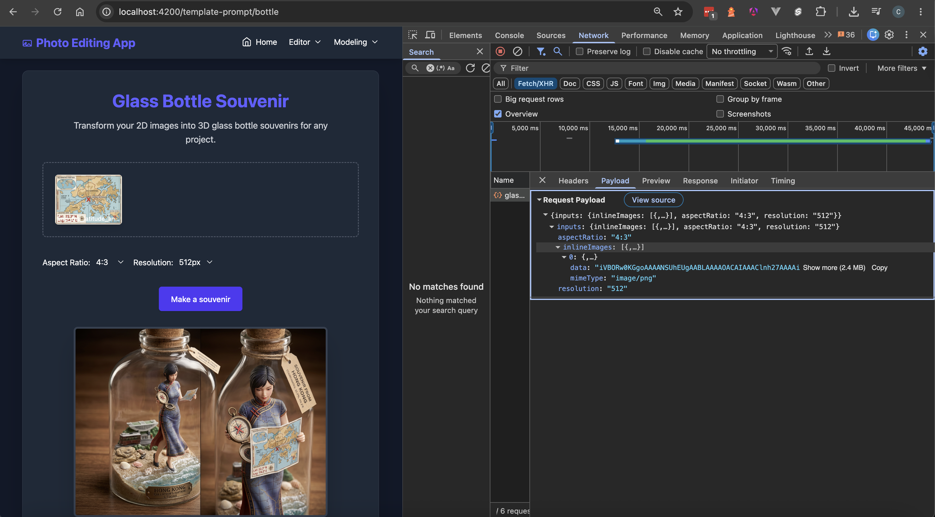This screenshot has width=935, height=517.
Task: Clear the network log
Action: pos(518,51)
